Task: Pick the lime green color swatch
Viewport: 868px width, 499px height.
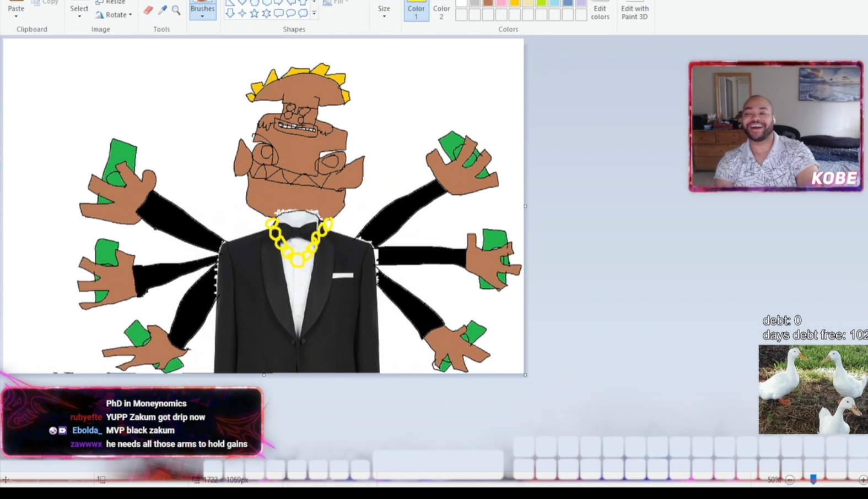Action: [541, 3]
